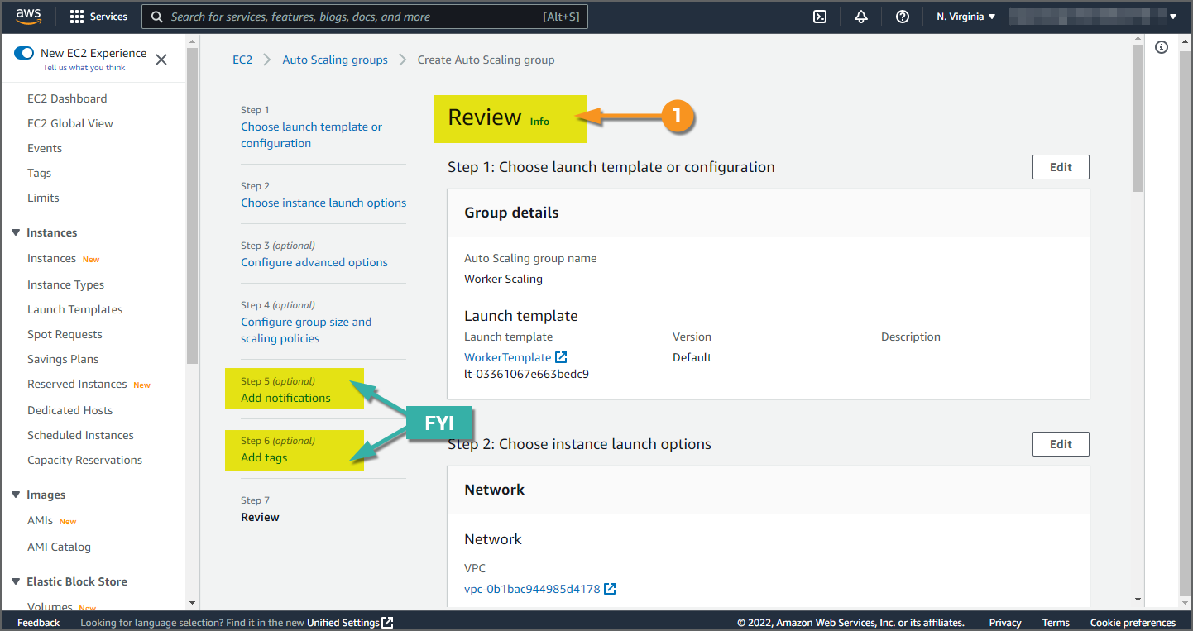Open the N. Virginia region dropdown
The width and height of the screenshot is (1193, 631).
coord(965,17)
